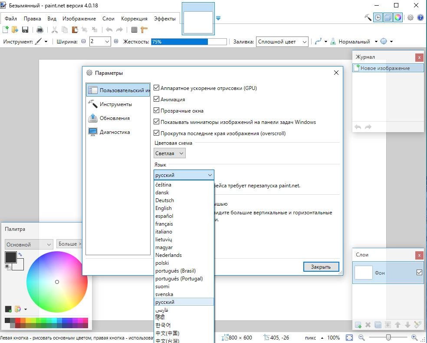Duplicate layer icon in Layers panel
Image resolution: width=427 pixels, height=343 pixels.
click(x=378, y=325)
